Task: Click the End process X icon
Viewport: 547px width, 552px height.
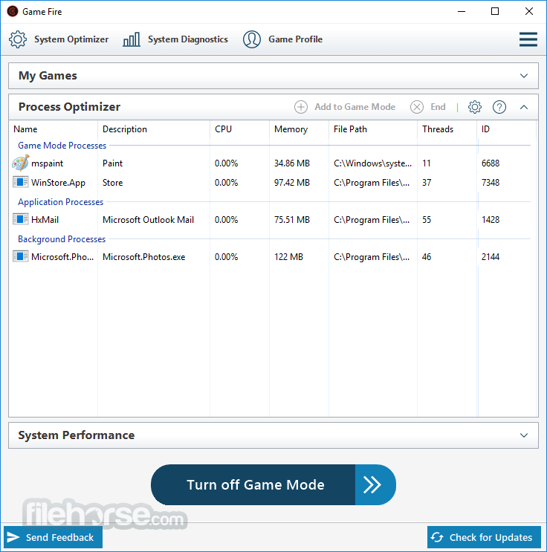Action: pyautogui.click(x=417, y=107)
